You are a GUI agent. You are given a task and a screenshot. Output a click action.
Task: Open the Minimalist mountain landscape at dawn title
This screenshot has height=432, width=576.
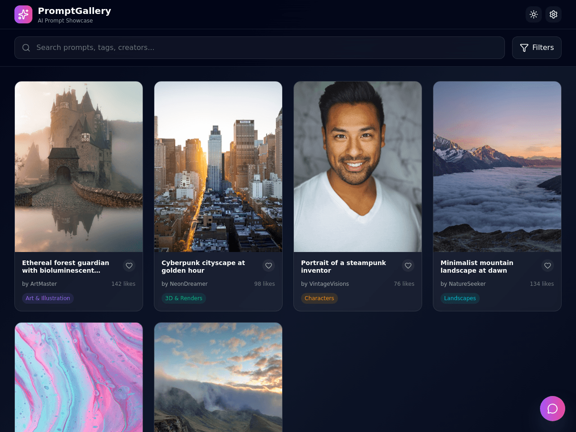click(x=477, y=266)
